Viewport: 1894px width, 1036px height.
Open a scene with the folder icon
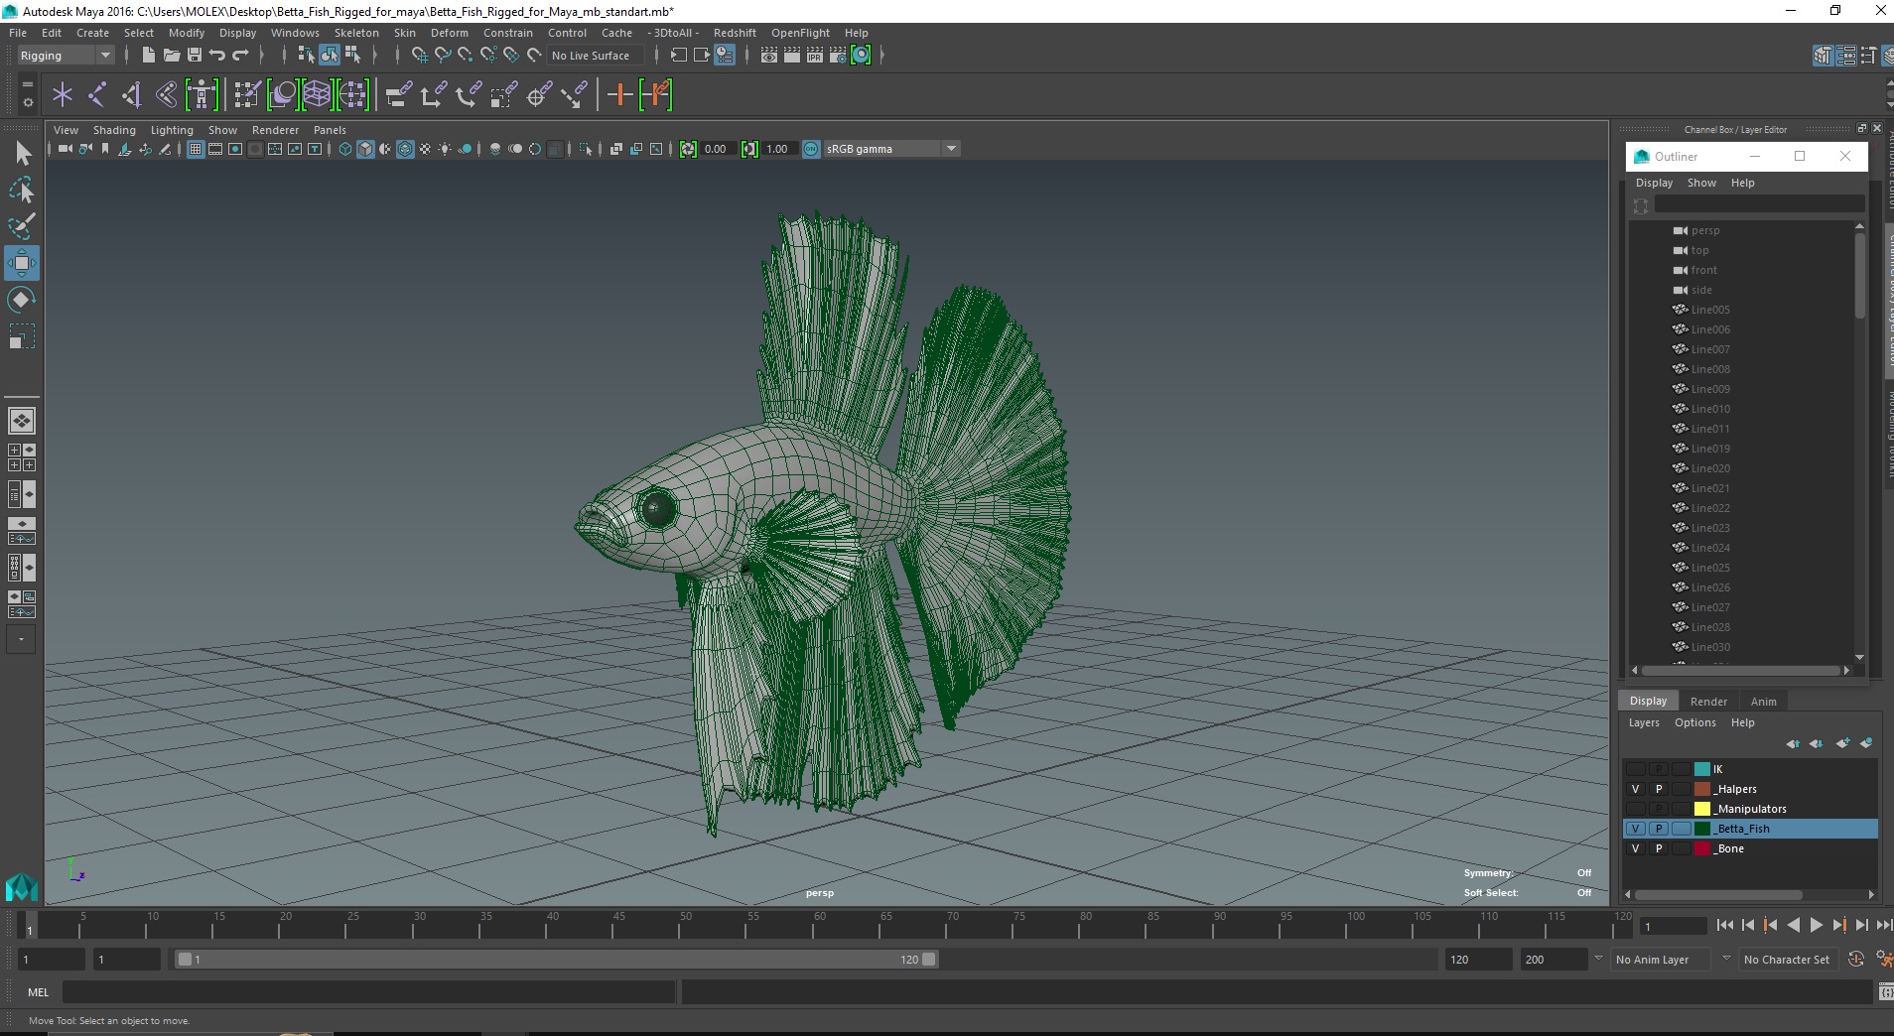tap(171, 56)
